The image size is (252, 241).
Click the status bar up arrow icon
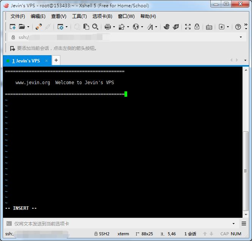click(205, 234)
